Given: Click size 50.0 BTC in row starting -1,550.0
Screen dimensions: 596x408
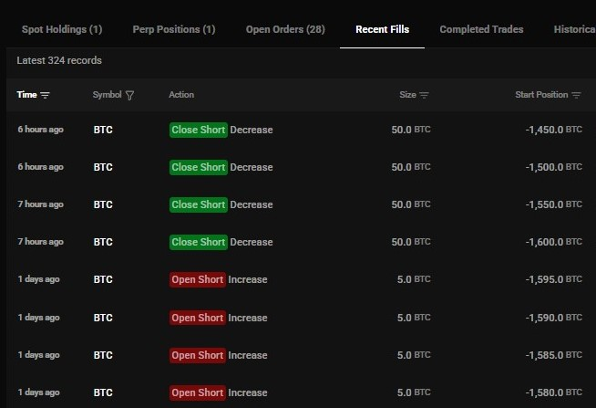Looking at the screenshot, I should click(411, 204).
